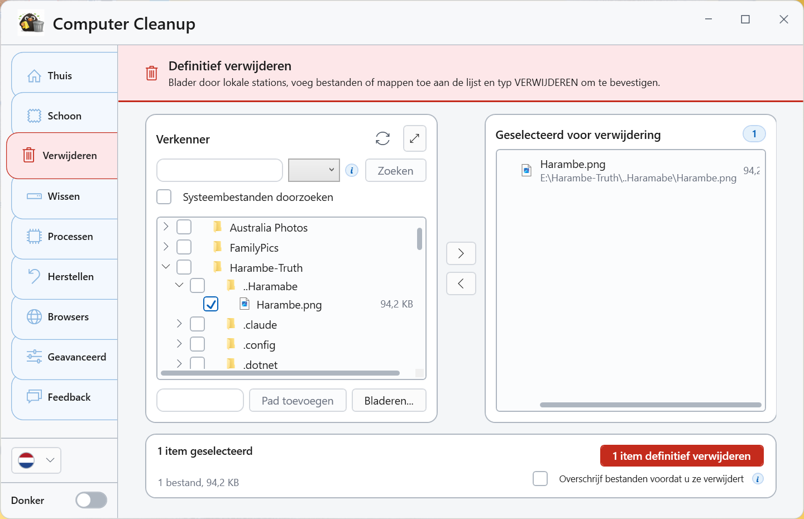Click the path input field beside Pad toevoegen
This screenshot has width=804, height=519.
pos(200,400)
